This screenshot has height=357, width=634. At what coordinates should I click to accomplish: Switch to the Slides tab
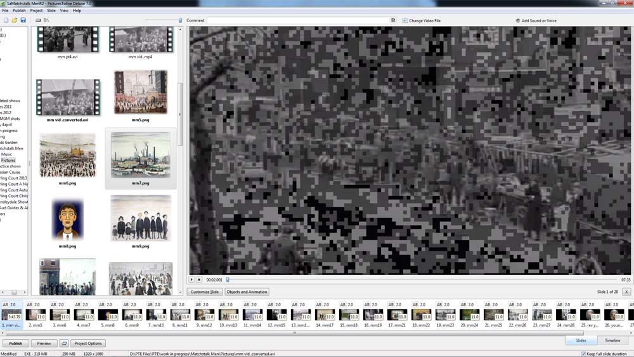point(581,341)
